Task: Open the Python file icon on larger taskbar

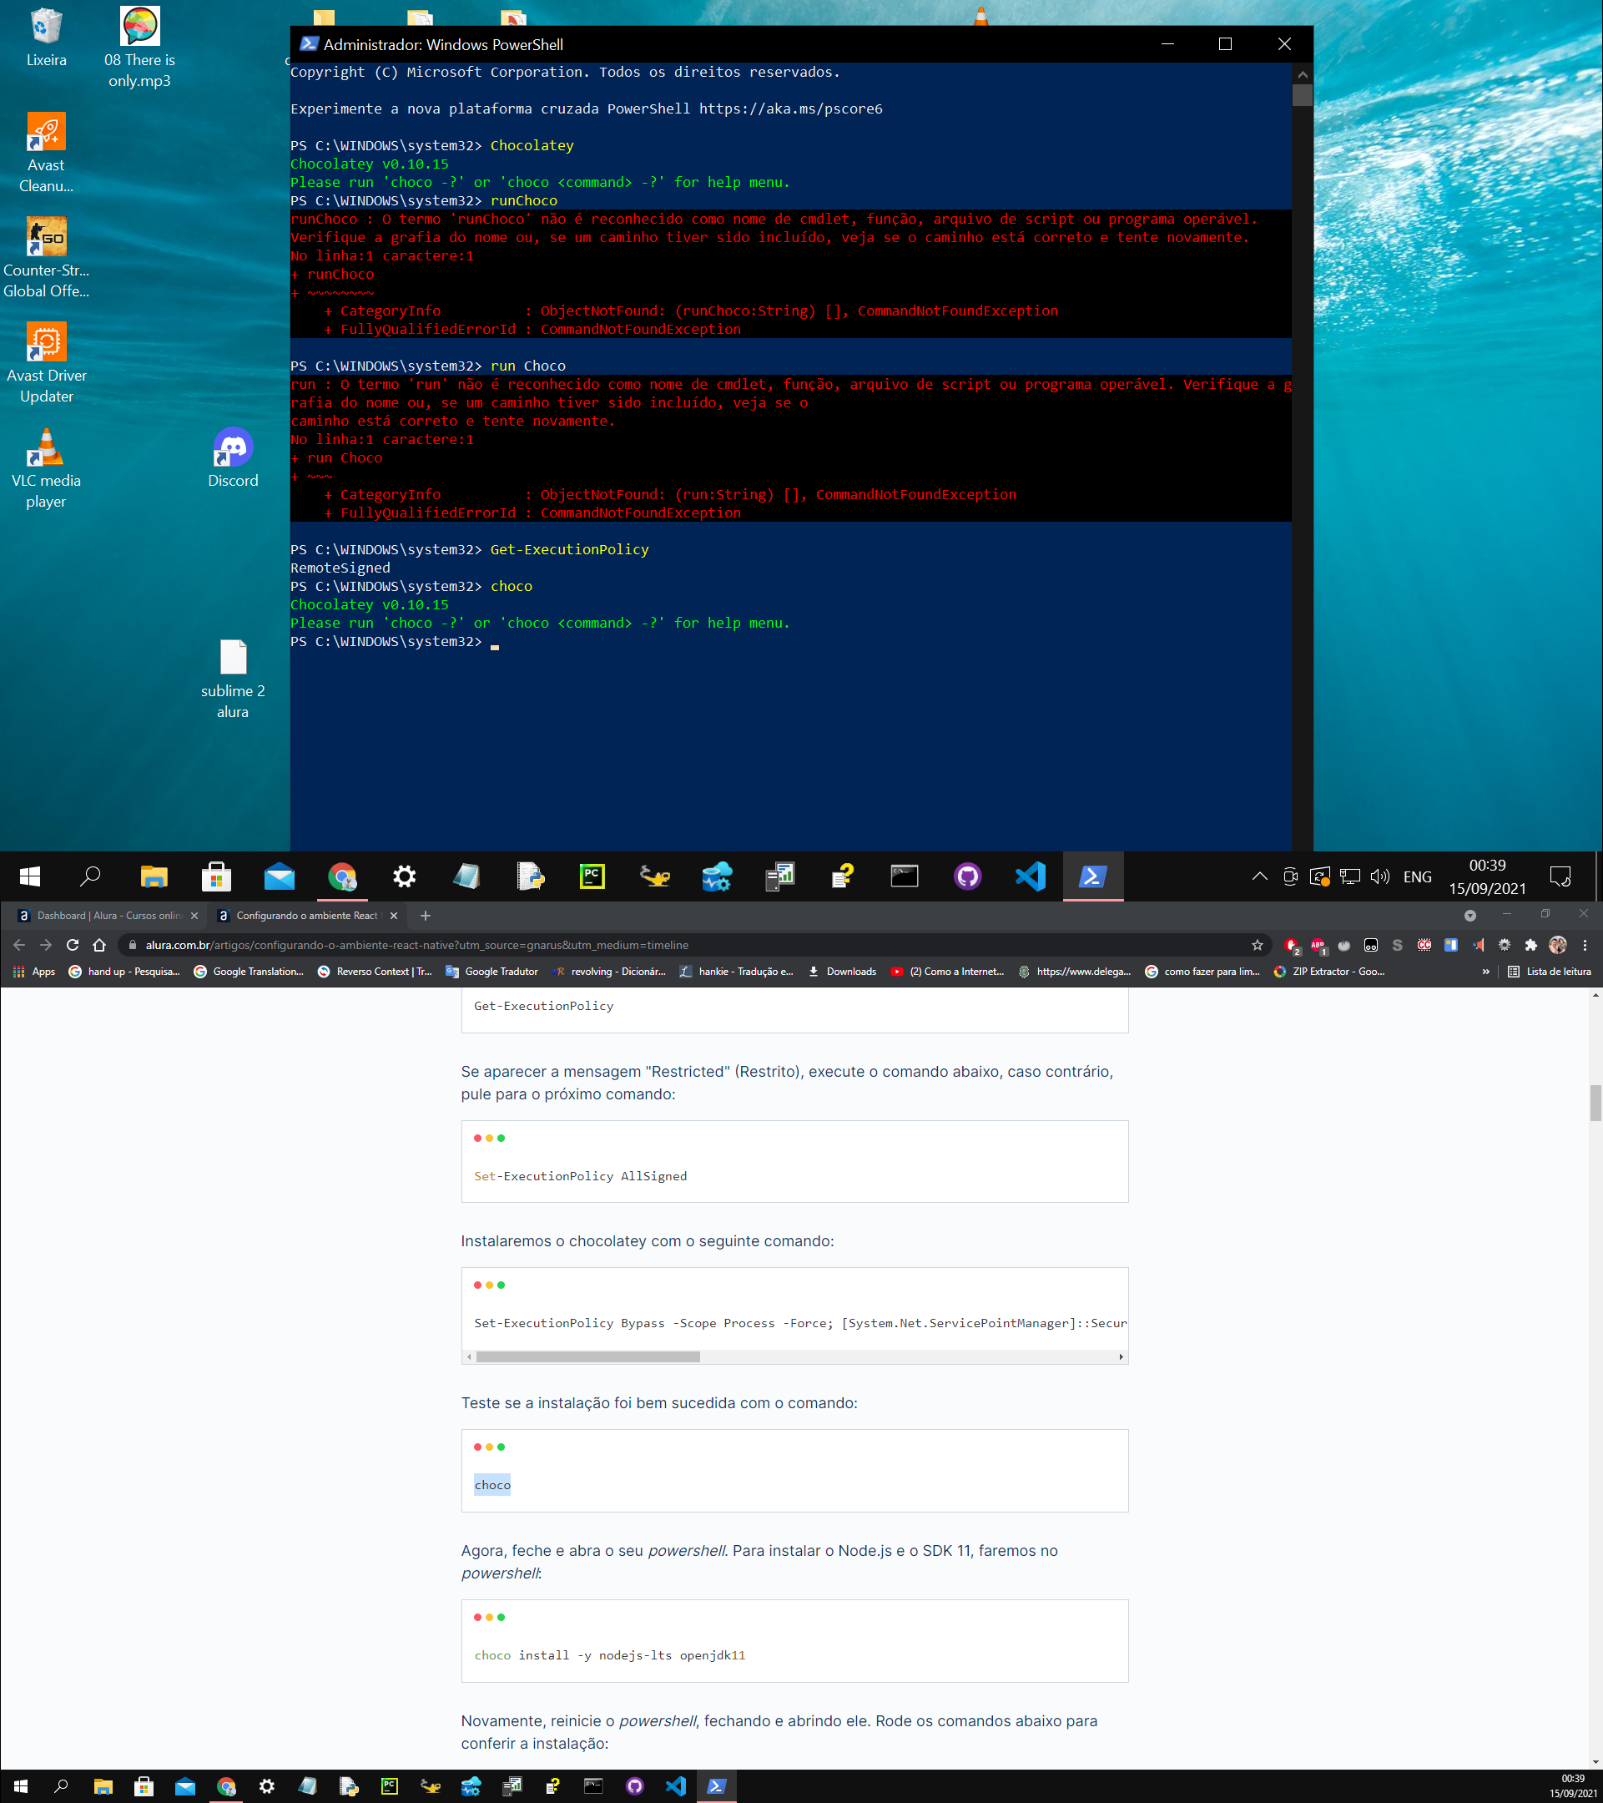Action: point(530,876)
